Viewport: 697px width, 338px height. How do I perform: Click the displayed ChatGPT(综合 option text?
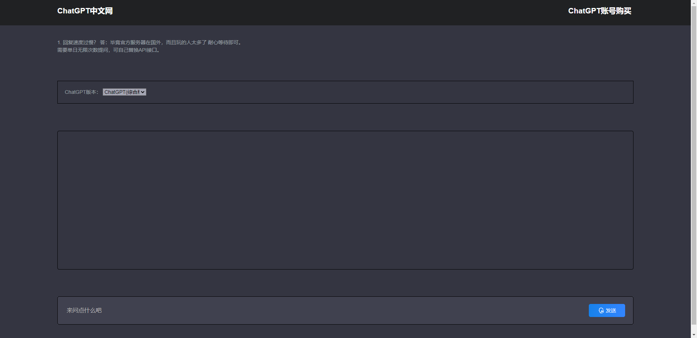pyautogui.click(x=122, y=92)
